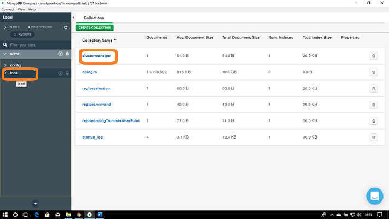Open the replset.election collection
This screenshot has width=389, height=219.
[x=96, y=88]
